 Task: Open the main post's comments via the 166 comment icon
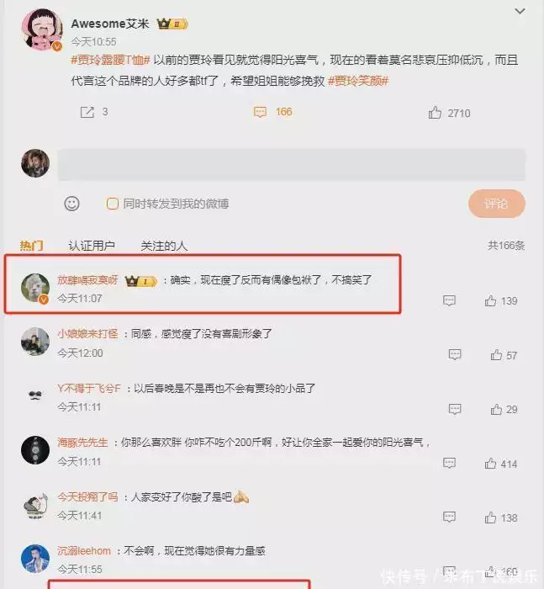260,112
